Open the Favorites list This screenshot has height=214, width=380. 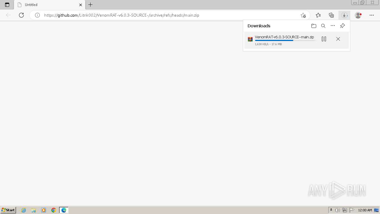click(318, 15)
